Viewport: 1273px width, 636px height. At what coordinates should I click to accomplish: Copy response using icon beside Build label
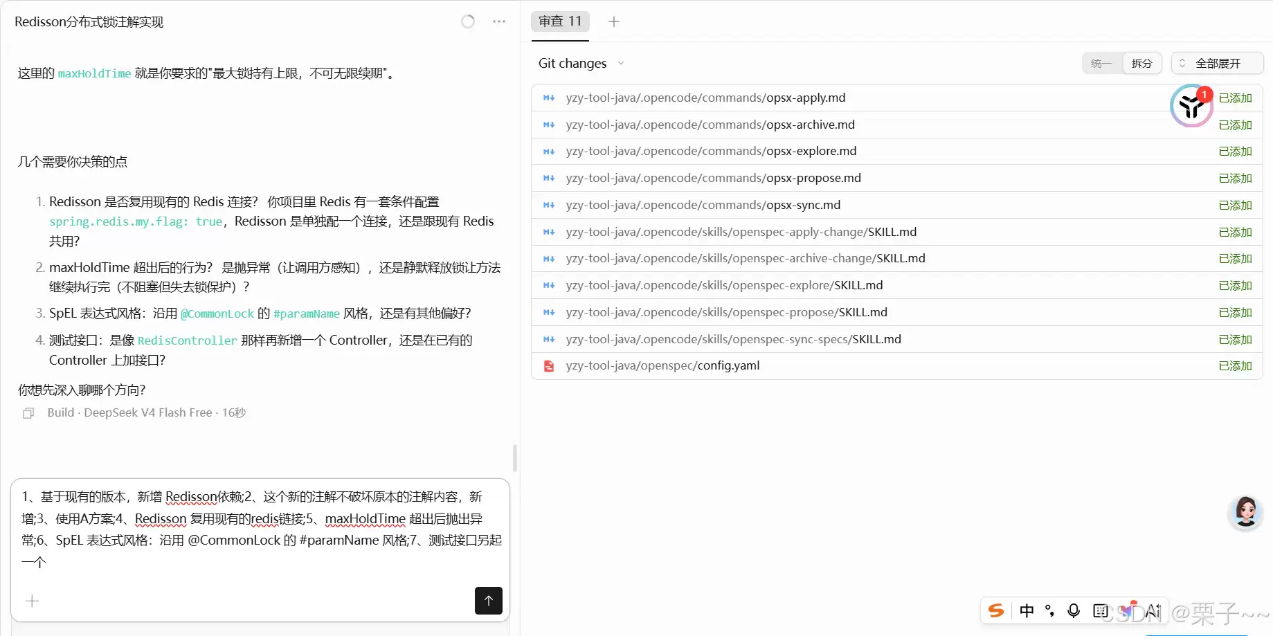pyautogui.click(x=28, y=413)
